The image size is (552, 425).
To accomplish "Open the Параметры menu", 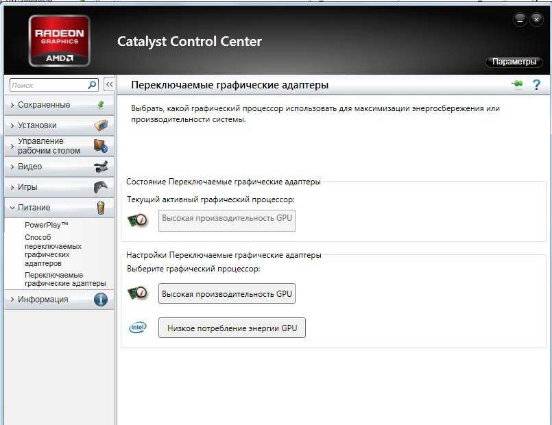I will click(514, 62).
